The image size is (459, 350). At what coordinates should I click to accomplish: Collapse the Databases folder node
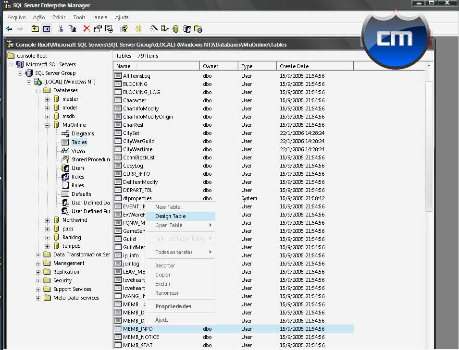point(38,91)
